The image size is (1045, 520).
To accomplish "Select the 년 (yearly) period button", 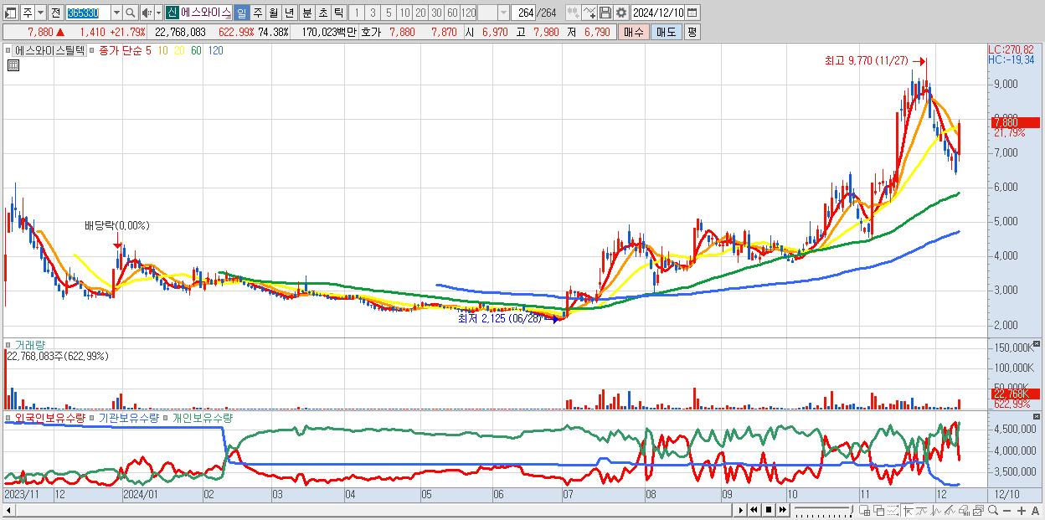I will pos(289,13).
